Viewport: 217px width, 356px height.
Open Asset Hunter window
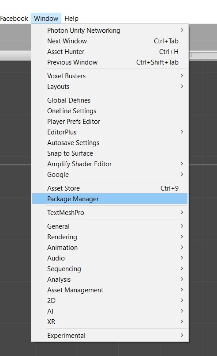pyautogui.click(x=110, y=52)
